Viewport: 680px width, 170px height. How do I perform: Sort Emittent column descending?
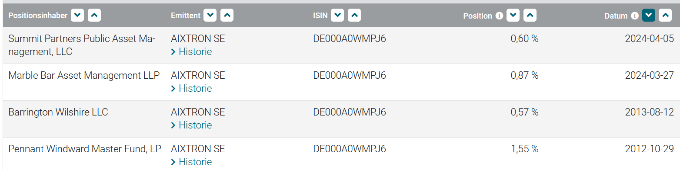[x=210, y=16]
